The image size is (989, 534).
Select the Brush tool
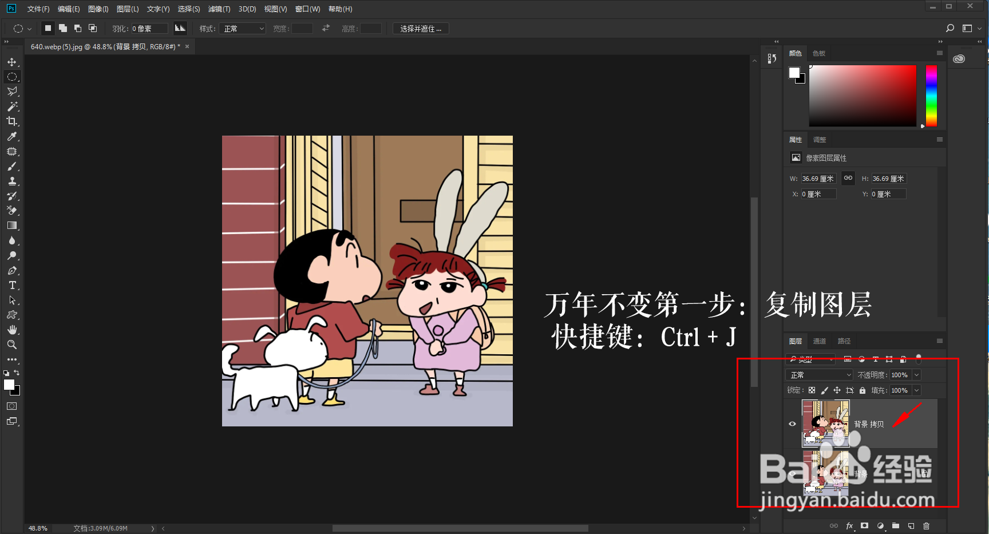click(x=12, y=166)
